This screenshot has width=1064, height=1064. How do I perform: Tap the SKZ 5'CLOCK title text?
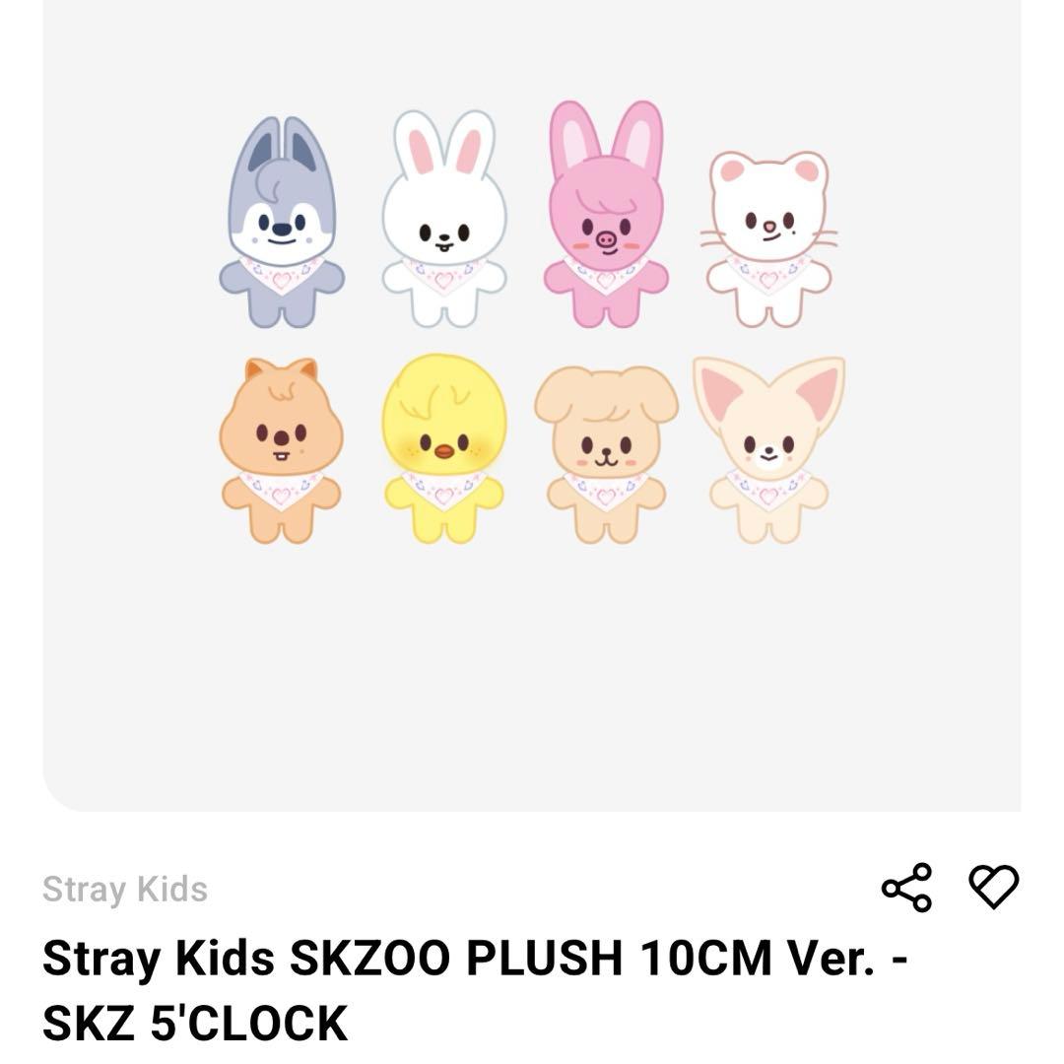click(197, 1023)
